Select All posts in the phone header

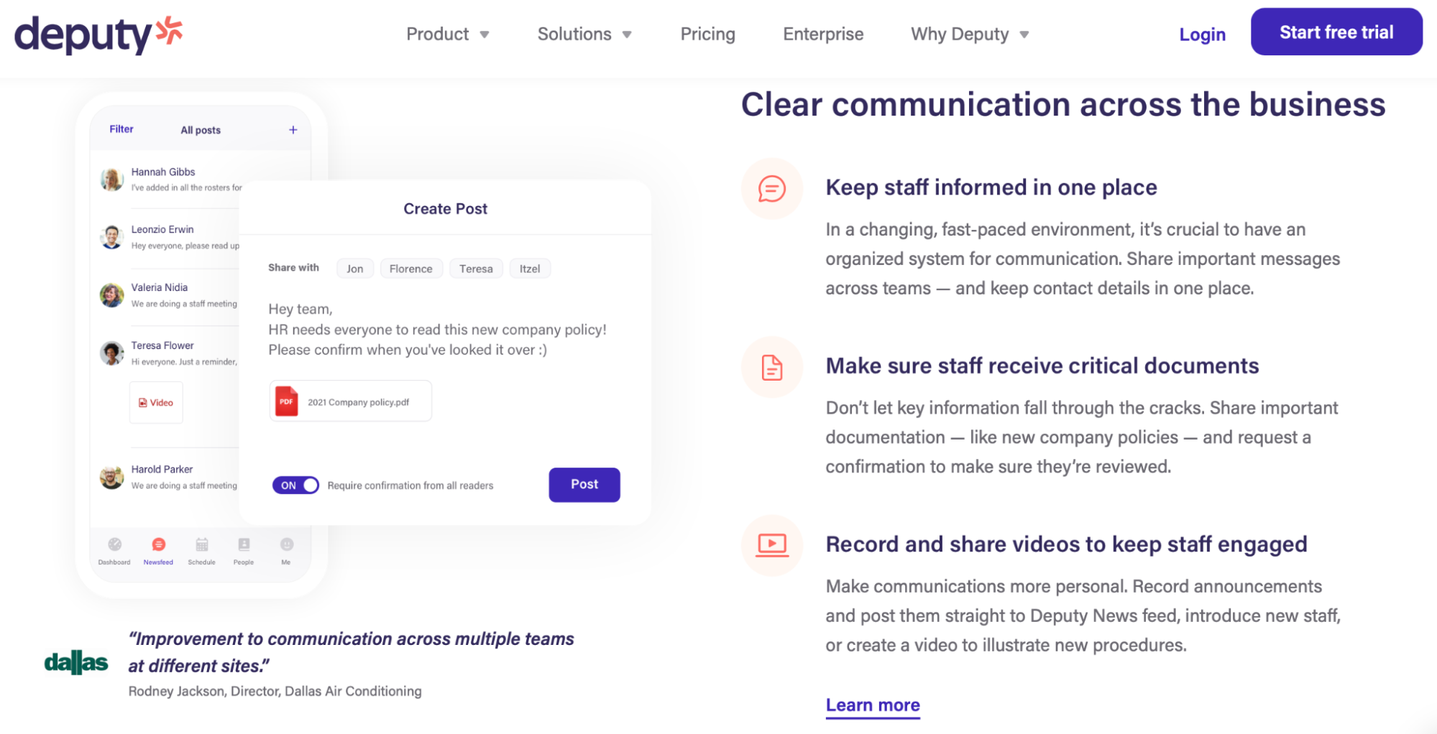click(x=201, y=130)
